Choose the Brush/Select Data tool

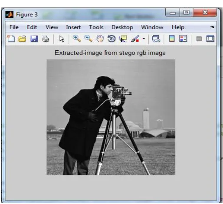tap(135, 39)
